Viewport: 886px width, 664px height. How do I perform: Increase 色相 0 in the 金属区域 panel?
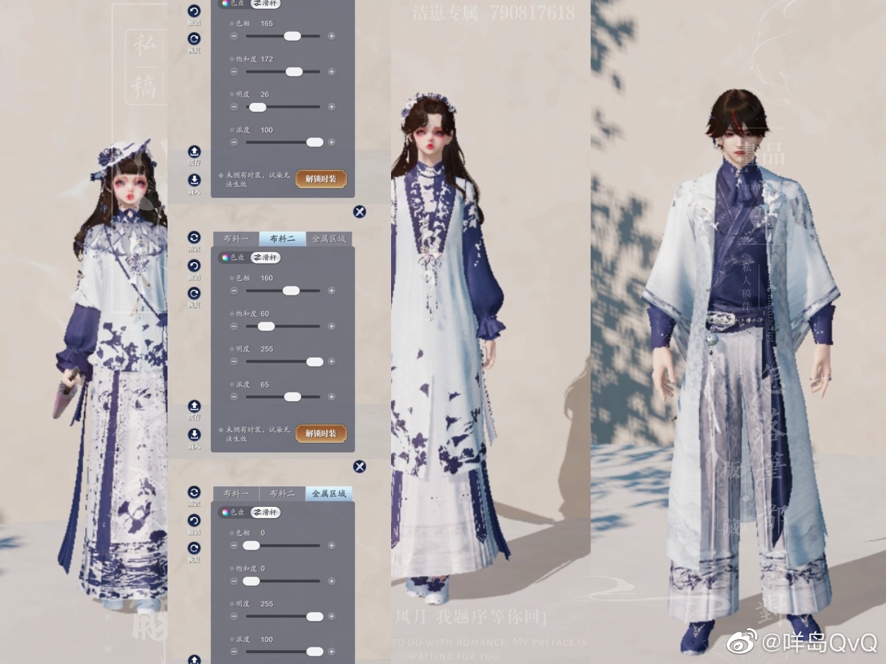pyautogui.click(x=332, y=545)
